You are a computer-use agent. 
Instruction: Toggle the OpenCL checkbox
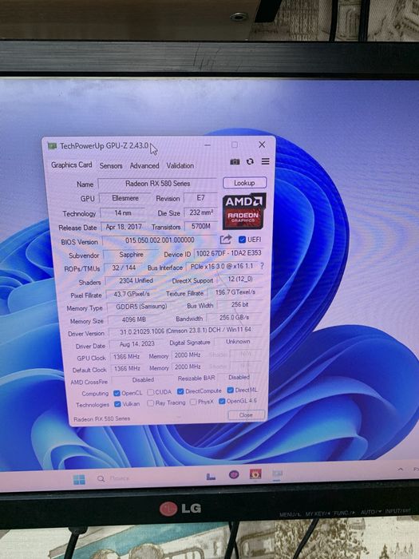pyautogui.click(x=117, y=393)
